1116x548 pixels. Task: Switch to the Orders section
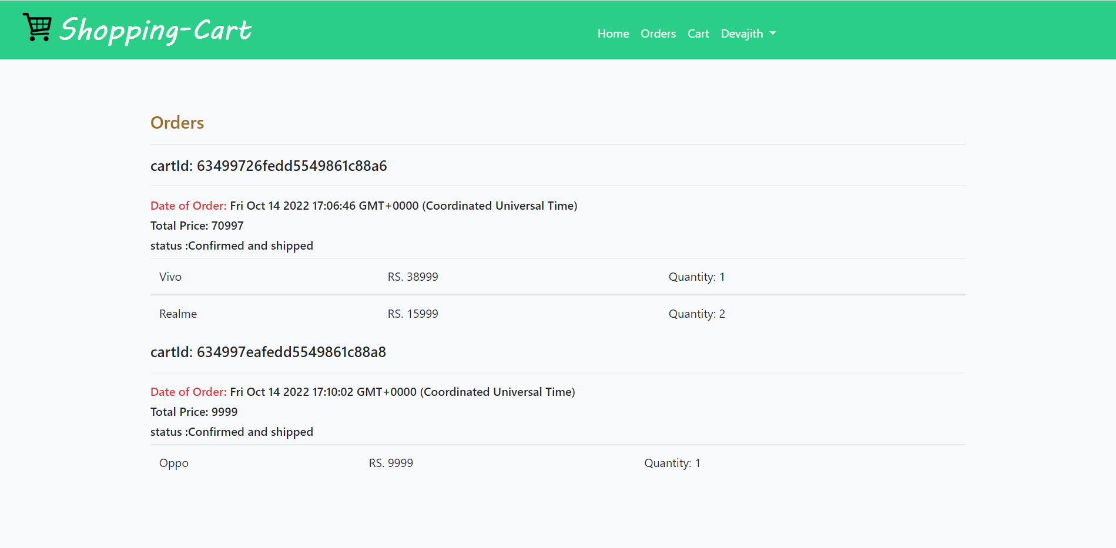tap(658, 33)
